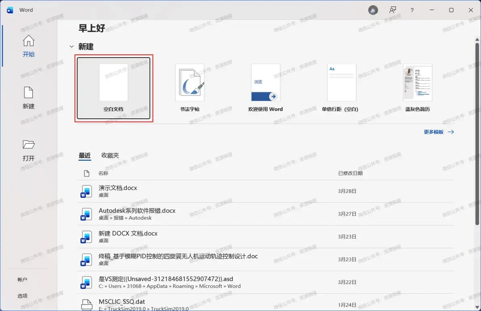
Task: Click the vertical scrollbar thumb
Action: click(x=477, y=134)
